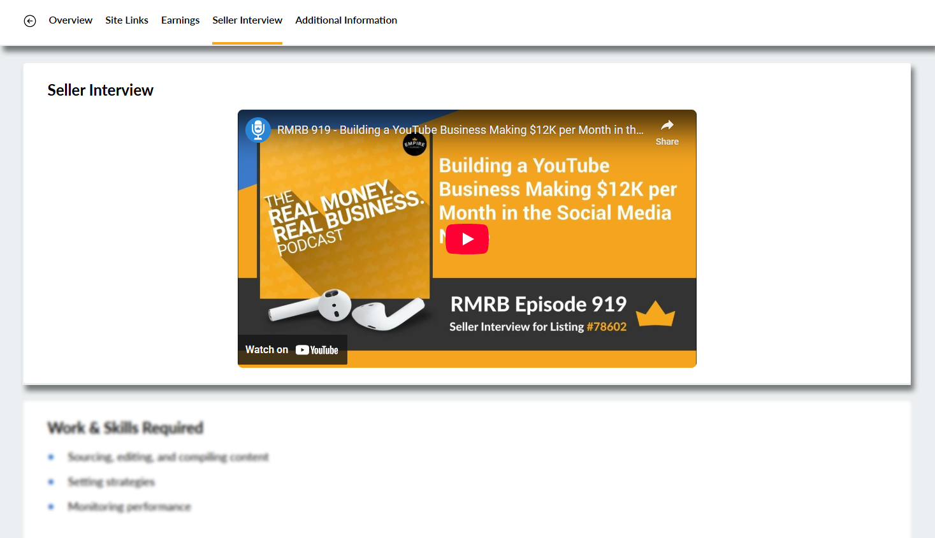Click the RMRB Episode 919 text
The width and height of the screenshot is (935, 538).
point(538,304)
